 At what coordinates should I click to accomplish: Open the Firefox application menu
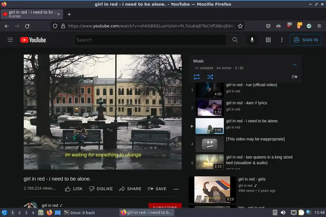pyautogui.click(x=319, y=26)
